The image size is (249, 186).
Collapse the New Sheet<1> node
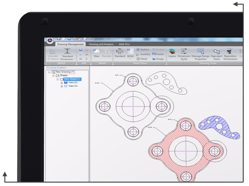[58, 79]
